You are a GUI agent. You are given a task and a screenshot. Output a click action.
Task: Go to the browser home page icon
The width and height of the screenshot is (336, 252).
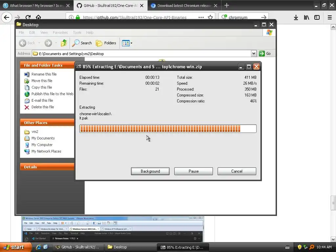tap(38, 17)
